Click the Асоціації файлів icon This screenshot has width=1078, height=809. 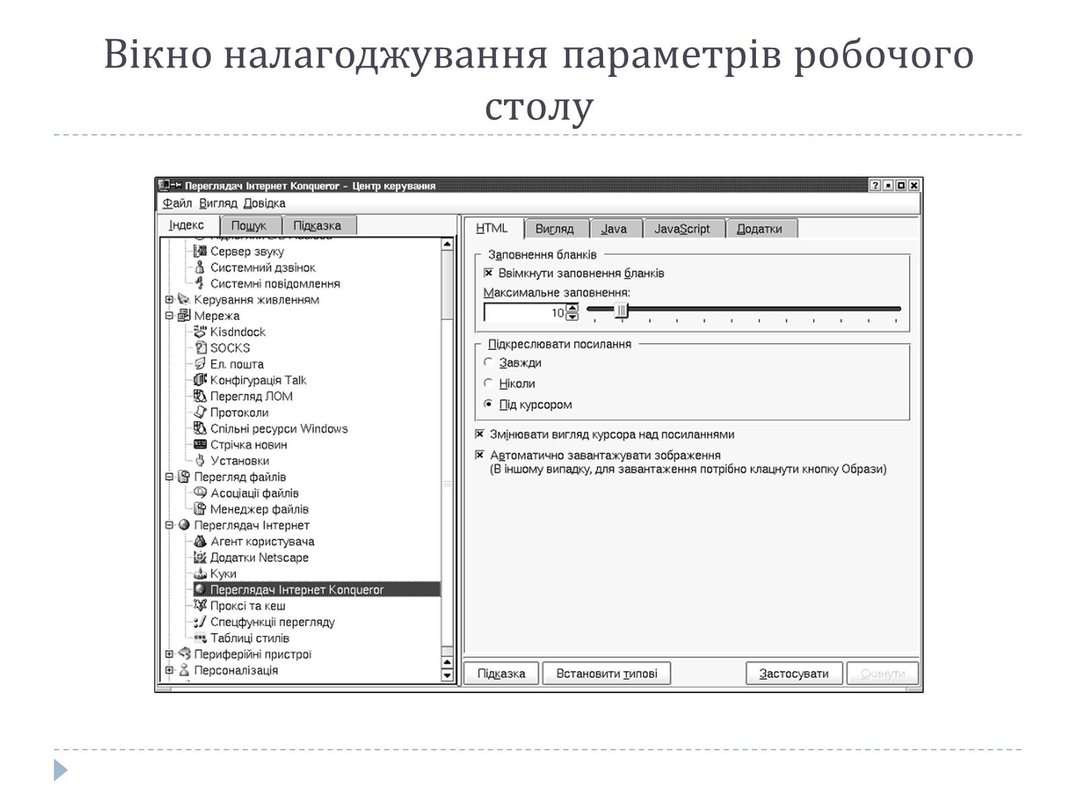click(x=199, y=493)
